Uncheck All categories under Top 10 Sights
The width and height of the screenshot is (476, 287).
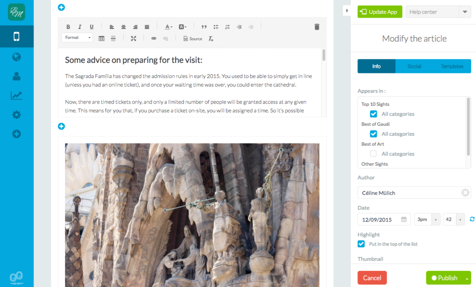pyautogui.click(x=373, y=114)
